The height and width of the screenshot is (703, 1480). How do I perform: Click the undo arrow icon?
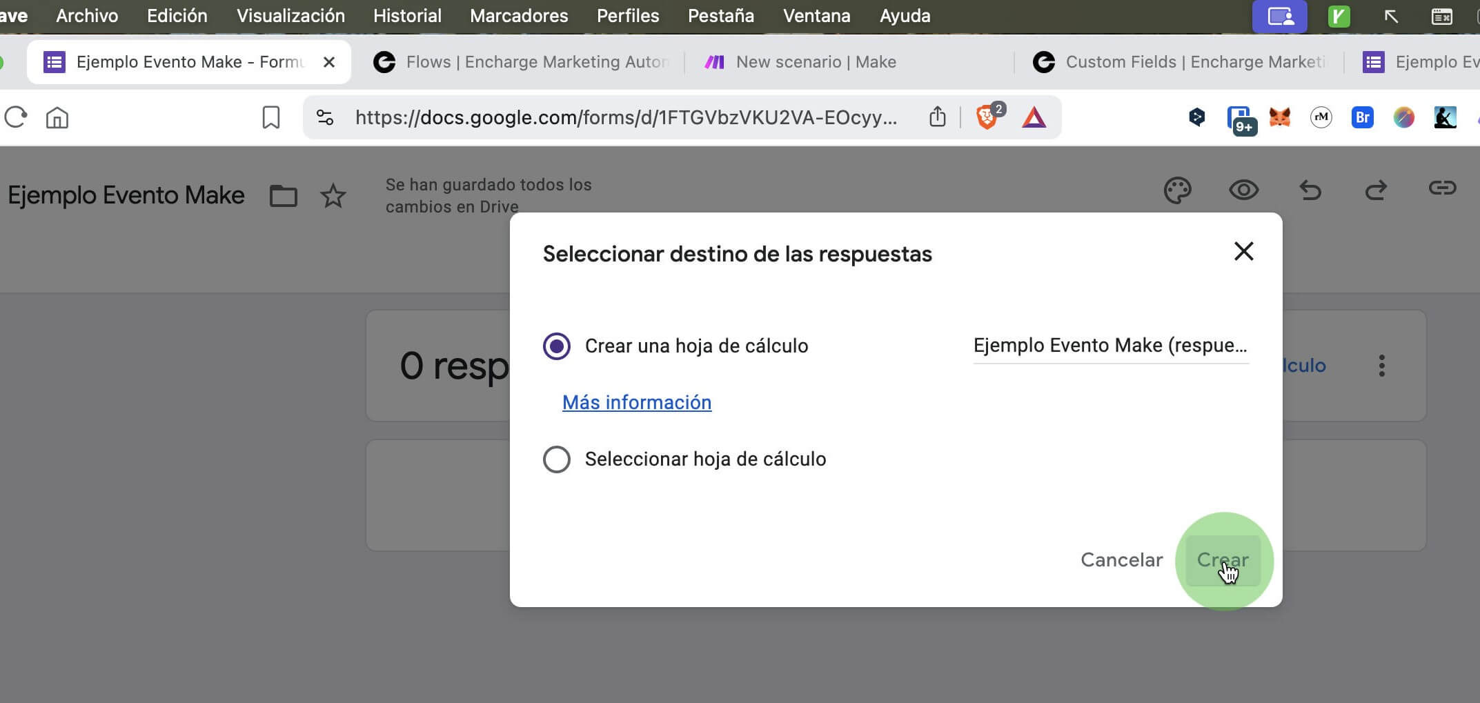[x=1310, y=190]
